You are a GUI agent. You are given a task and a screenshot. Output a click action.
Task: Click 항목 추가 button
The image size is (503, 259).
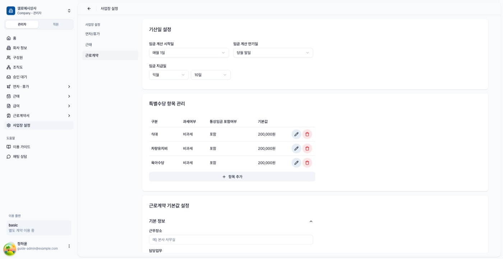[x=232, y=177]
